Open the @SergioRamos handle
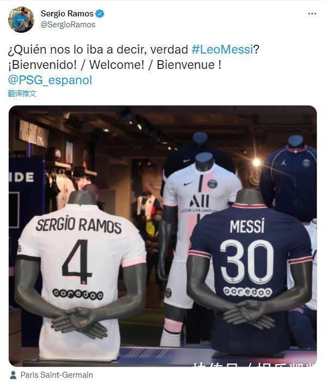The width and height of the screenshot is (325, 381). [68, 25]
